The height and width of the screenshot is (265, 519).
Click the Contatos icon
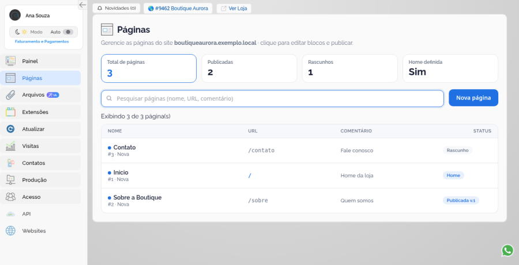click(10, 163)
